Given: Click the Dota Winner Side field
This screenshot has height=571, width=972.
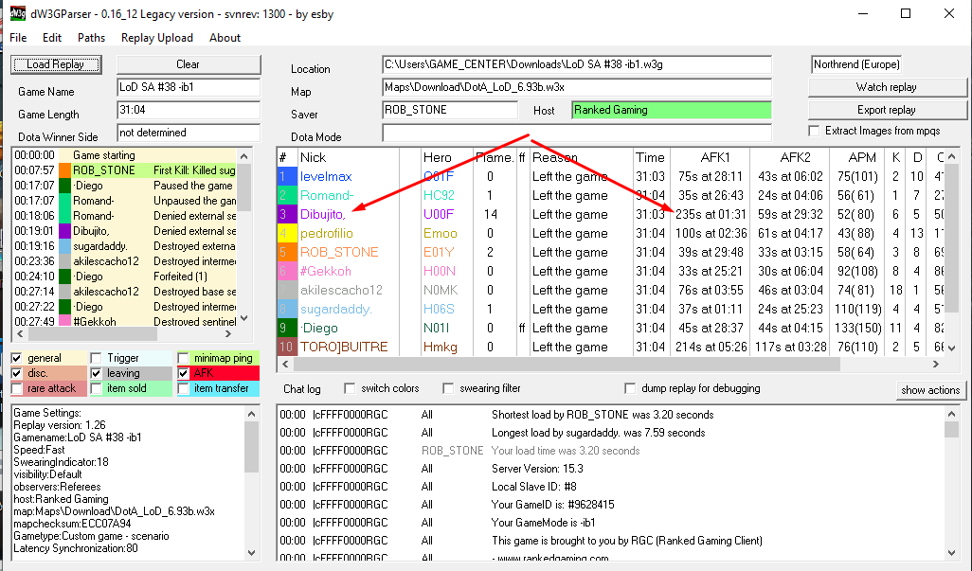Looking at the screenshot, I should tap(189, 133).
